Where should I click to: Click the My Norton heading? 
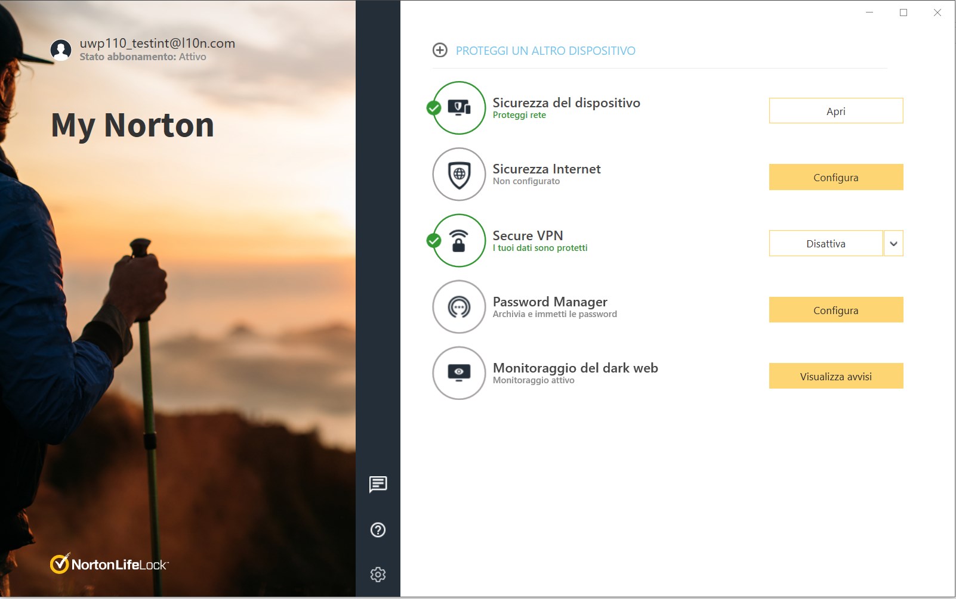pos(132,125)
